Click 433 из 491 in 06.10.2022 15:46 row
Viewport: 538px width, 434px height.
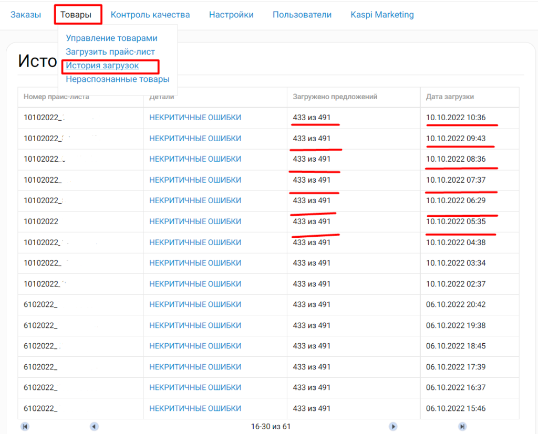312,408
